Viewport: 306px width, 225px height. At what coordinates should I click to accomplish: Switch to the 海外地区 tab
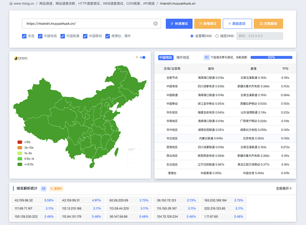(183, 58)
